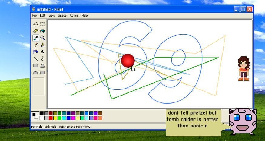Pick the bright blue color swatch

coord(68,118)
